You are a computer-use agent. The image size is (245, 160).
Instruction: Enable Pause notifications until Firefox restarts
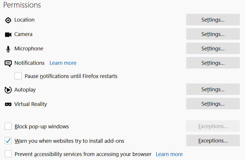(x=18, y=76)
